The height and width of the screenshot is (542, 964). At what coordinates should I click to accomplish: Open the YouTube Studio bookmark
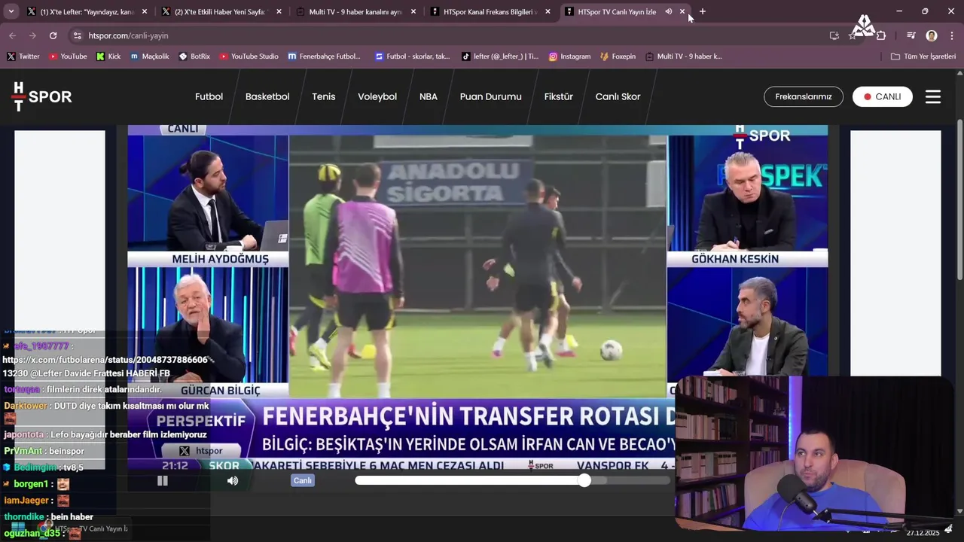[x=249, y=56]
